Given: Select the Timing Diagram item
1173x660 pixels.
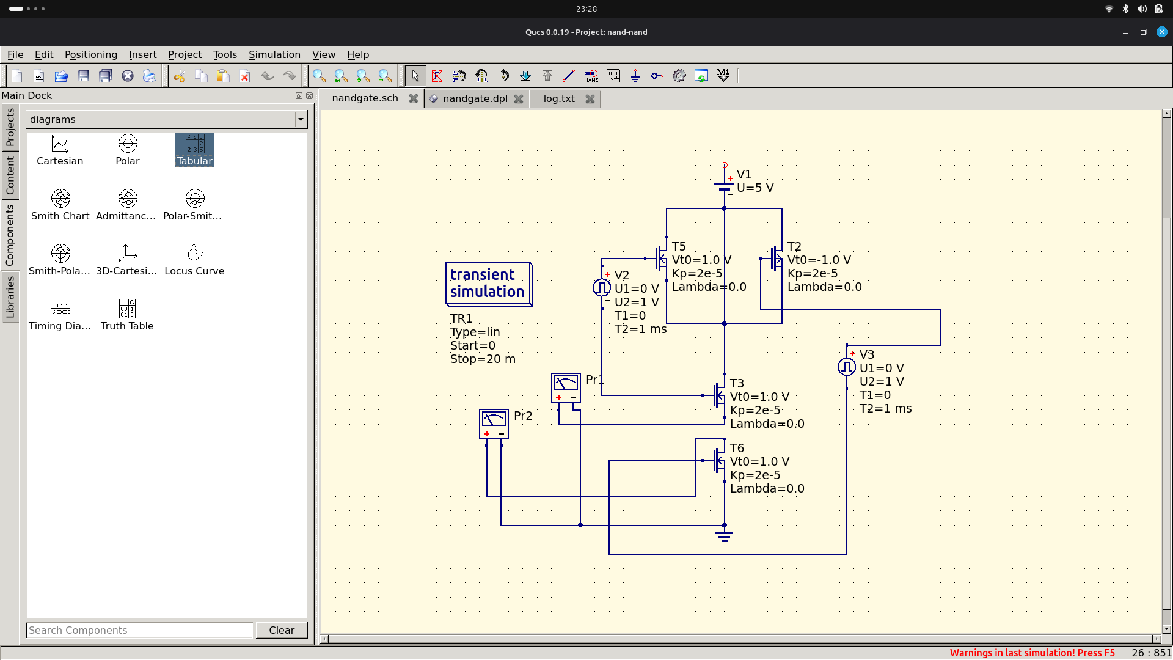Looking at the screenshot, I should tap(60, 315).
